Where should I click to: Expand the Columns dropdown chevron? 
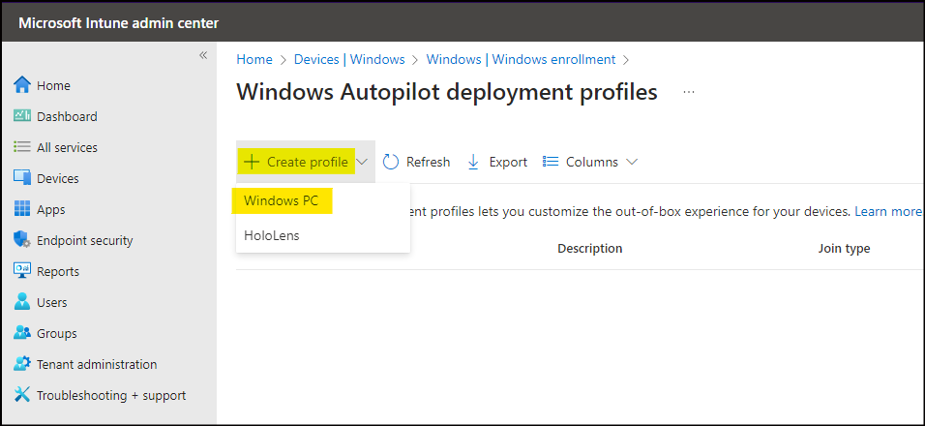click(632, 162)
